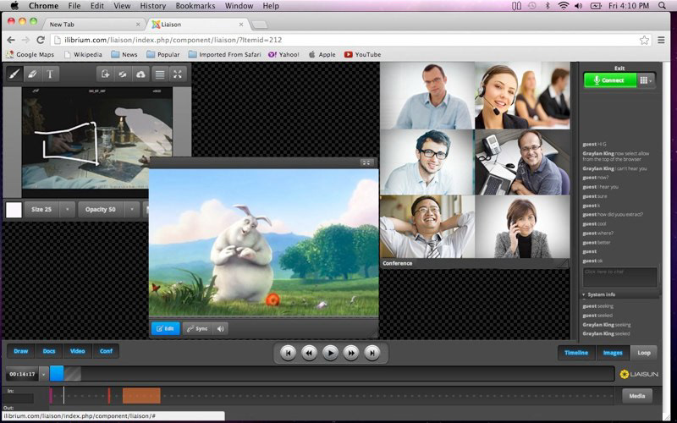Click the Big Buck Bunny video frame
The height and width of the screenshot is (423, 677).
coord(264,242)
